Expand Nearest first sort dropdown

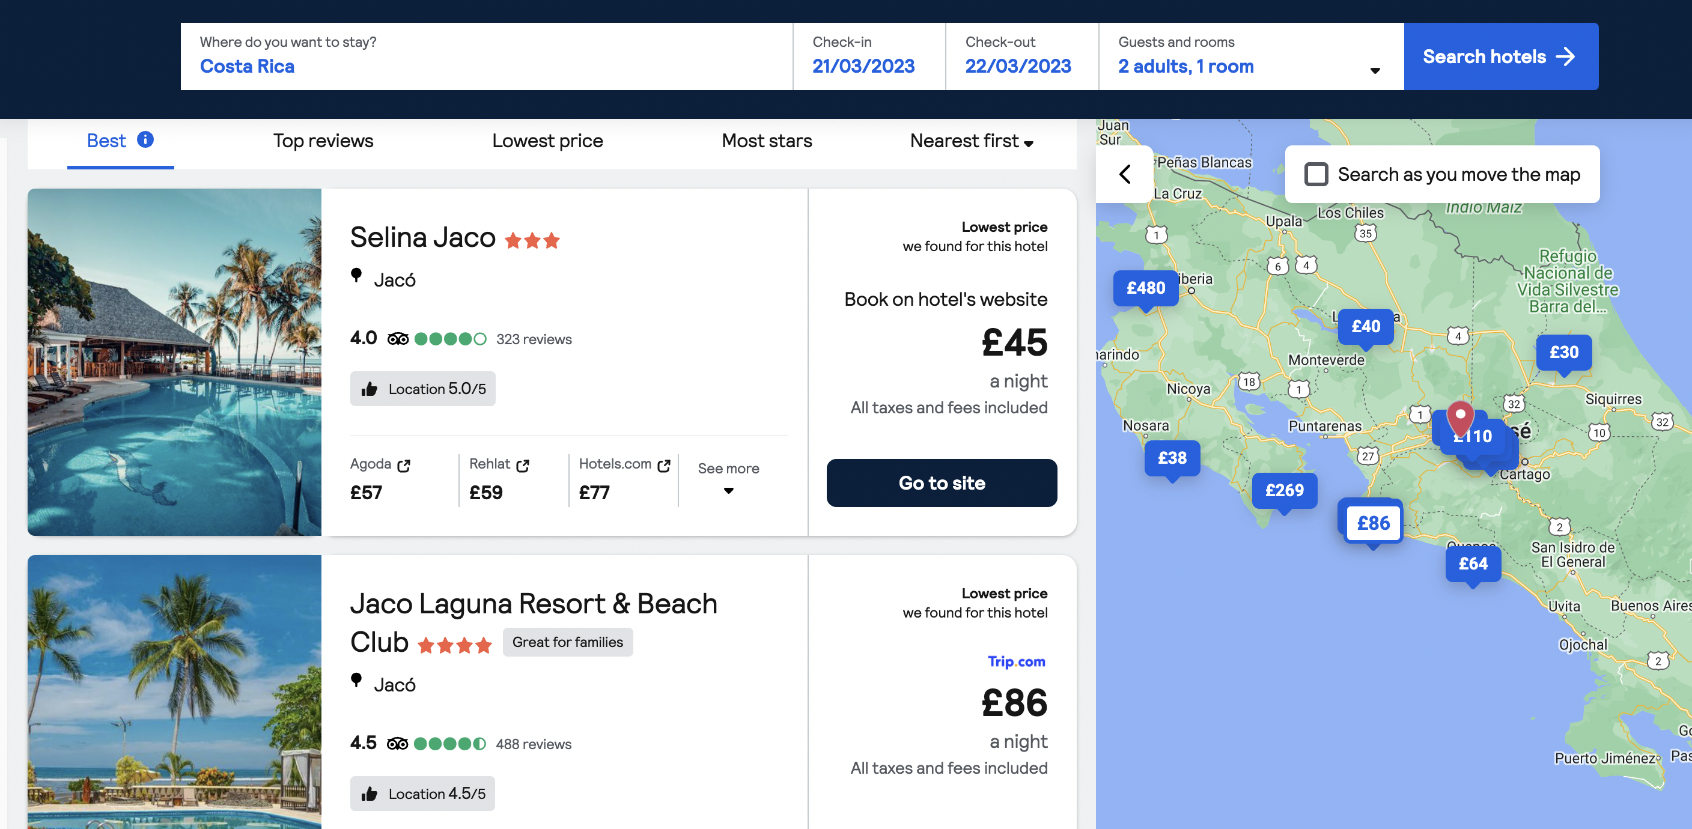tap(972, 141)
